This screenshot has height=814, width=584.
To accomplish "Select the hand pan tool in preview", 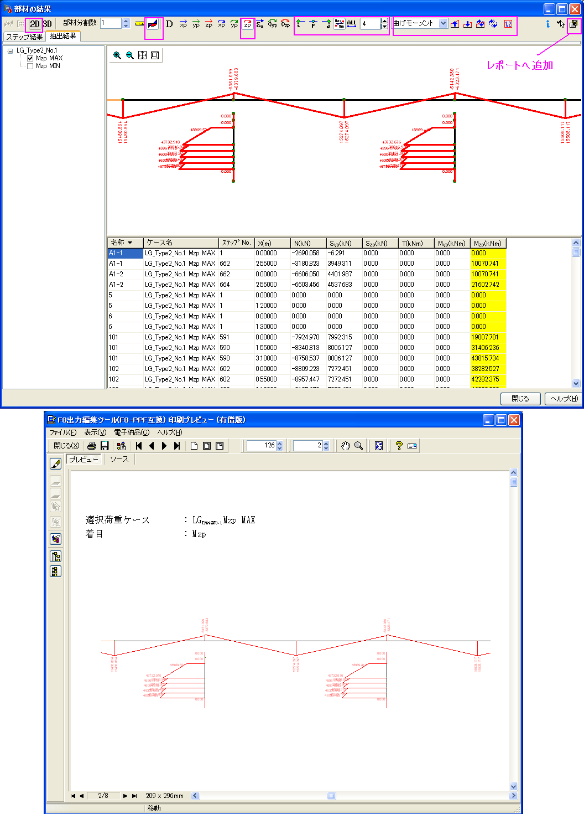I will click(346, 446).
